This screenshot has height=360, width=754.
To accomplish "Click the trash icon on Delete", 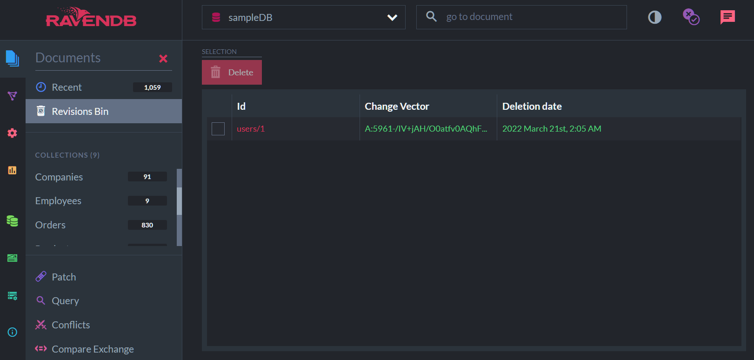I will pyautogui.click(x=215, y=72).
